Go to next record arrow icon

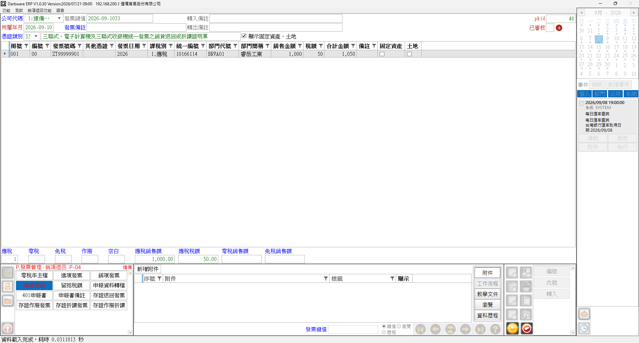(x=465, y=329)
